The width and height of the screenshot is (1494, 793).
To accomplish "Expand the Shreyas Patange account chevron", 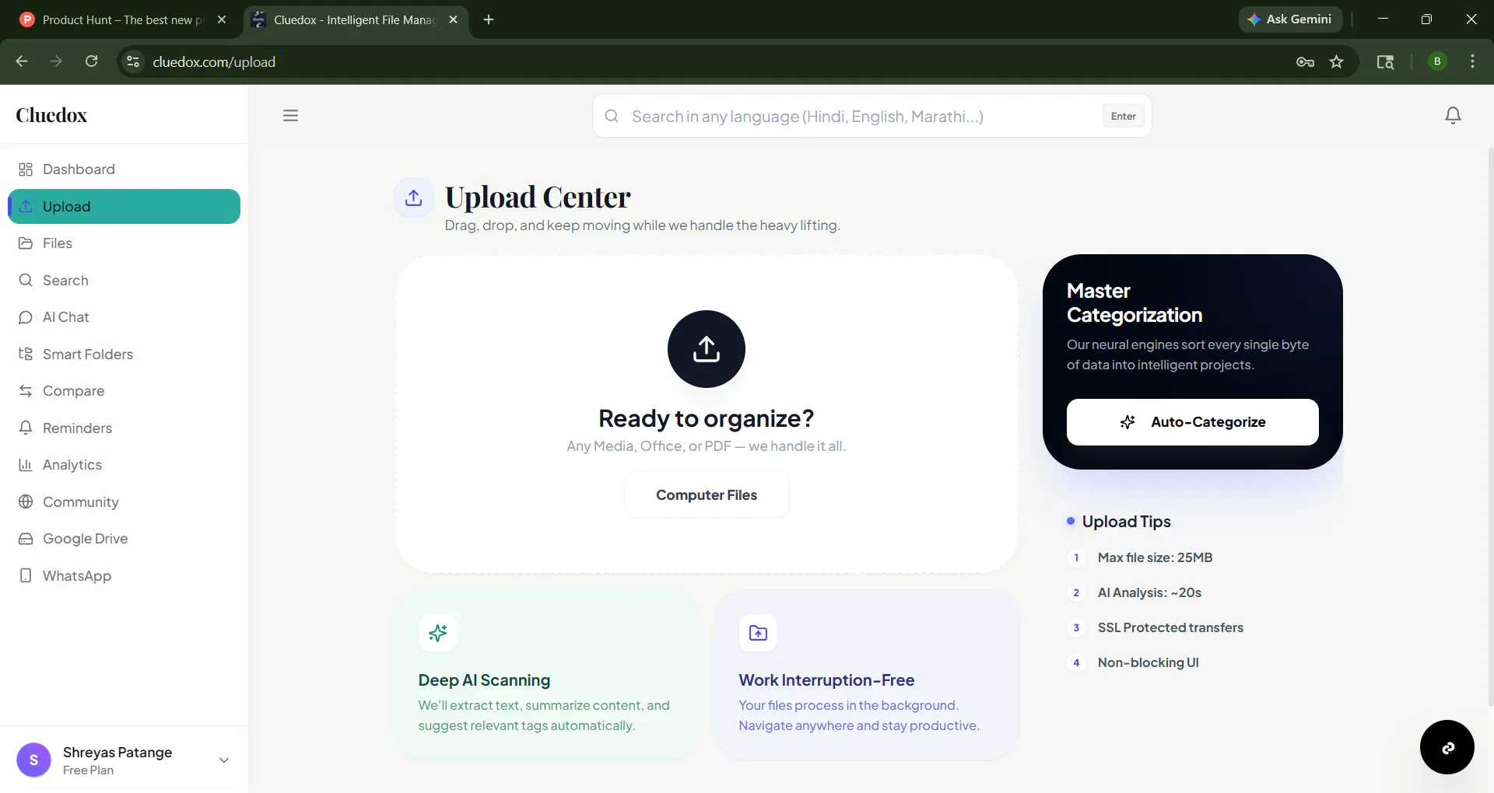I will pyautogui.click(x=224, y=760).
